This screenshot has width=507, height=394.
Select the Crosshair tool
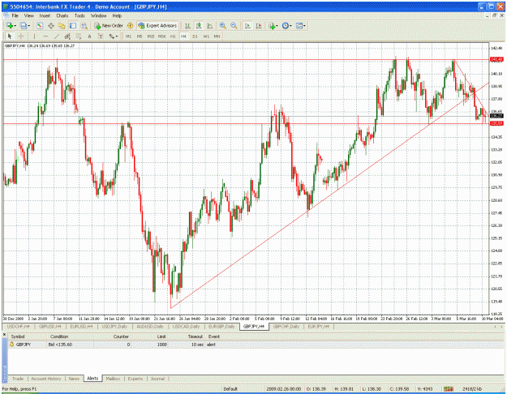21,36
